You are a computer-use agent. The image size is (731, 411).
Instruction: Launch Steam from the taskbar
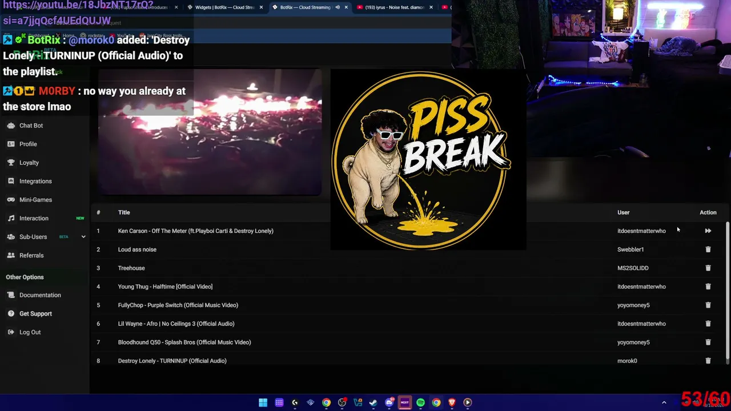373,402
